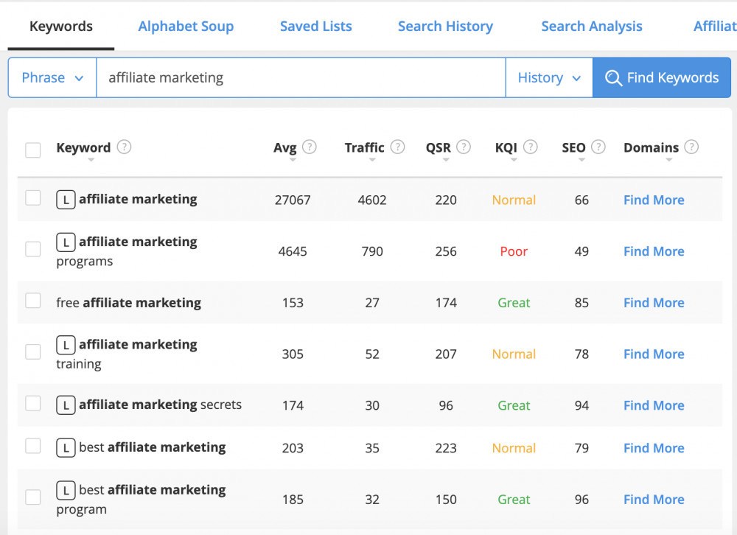The width and height of the screenshot is (737, 535).
Task: Sort by QSR column header
Action: click(438, 147)
